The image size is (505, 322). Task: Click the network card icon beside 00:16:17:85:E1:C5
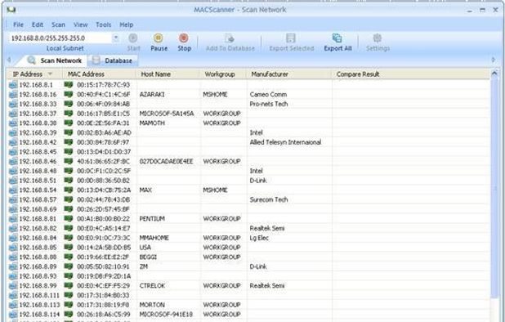69,114
